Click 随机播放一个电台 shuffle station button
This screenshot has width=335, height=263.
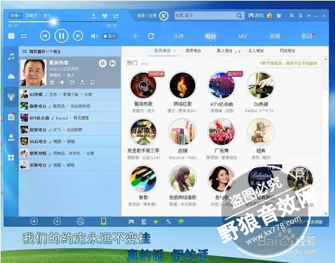tap(41, 52)
